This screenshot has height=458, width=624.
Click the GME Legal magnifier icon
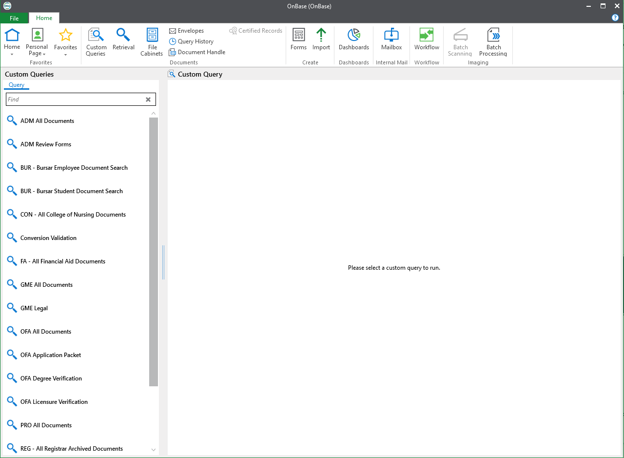click(x=12, y=308)
